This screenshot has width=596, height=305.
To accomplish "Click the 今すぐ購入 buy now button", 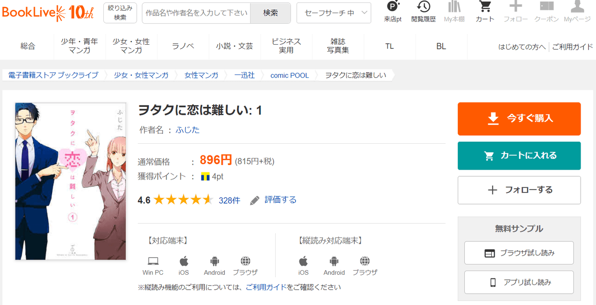I will pos(519,119).
